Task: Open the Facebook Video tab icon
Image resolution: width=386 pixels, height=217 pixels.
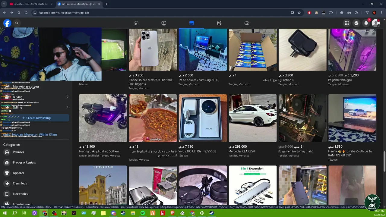Action: pos(164,23)
